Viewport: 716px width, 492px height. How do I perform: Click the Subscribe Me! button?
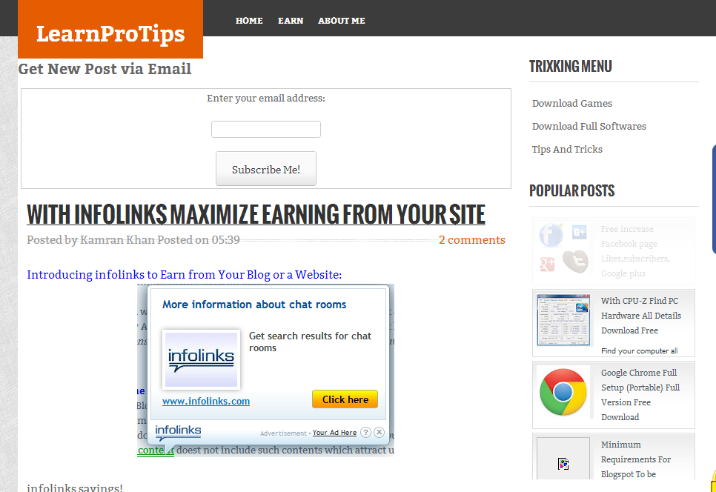[x=266, y=169]
